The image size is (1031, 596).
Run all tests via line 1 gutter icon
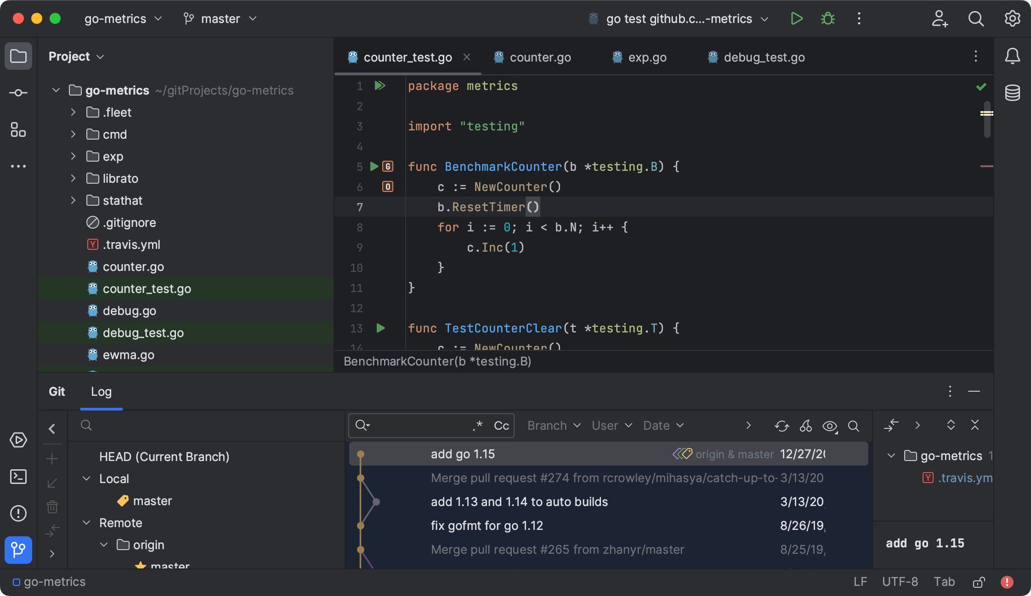click(380, 85)
